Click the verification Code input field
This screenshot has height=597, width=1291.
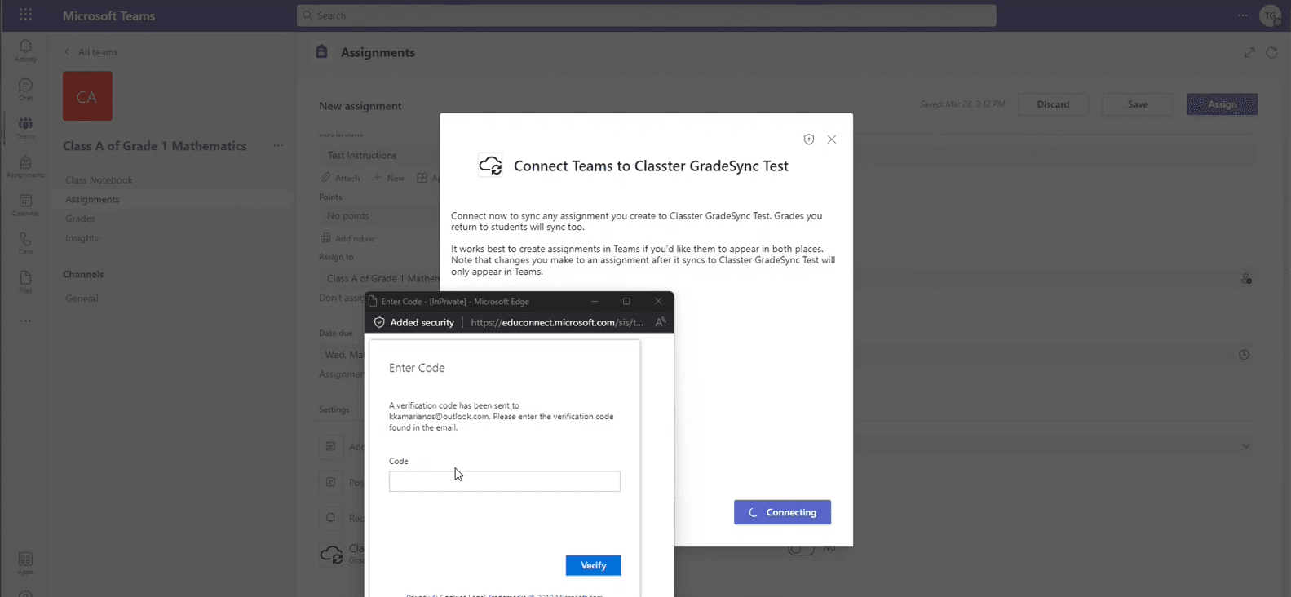504,481
